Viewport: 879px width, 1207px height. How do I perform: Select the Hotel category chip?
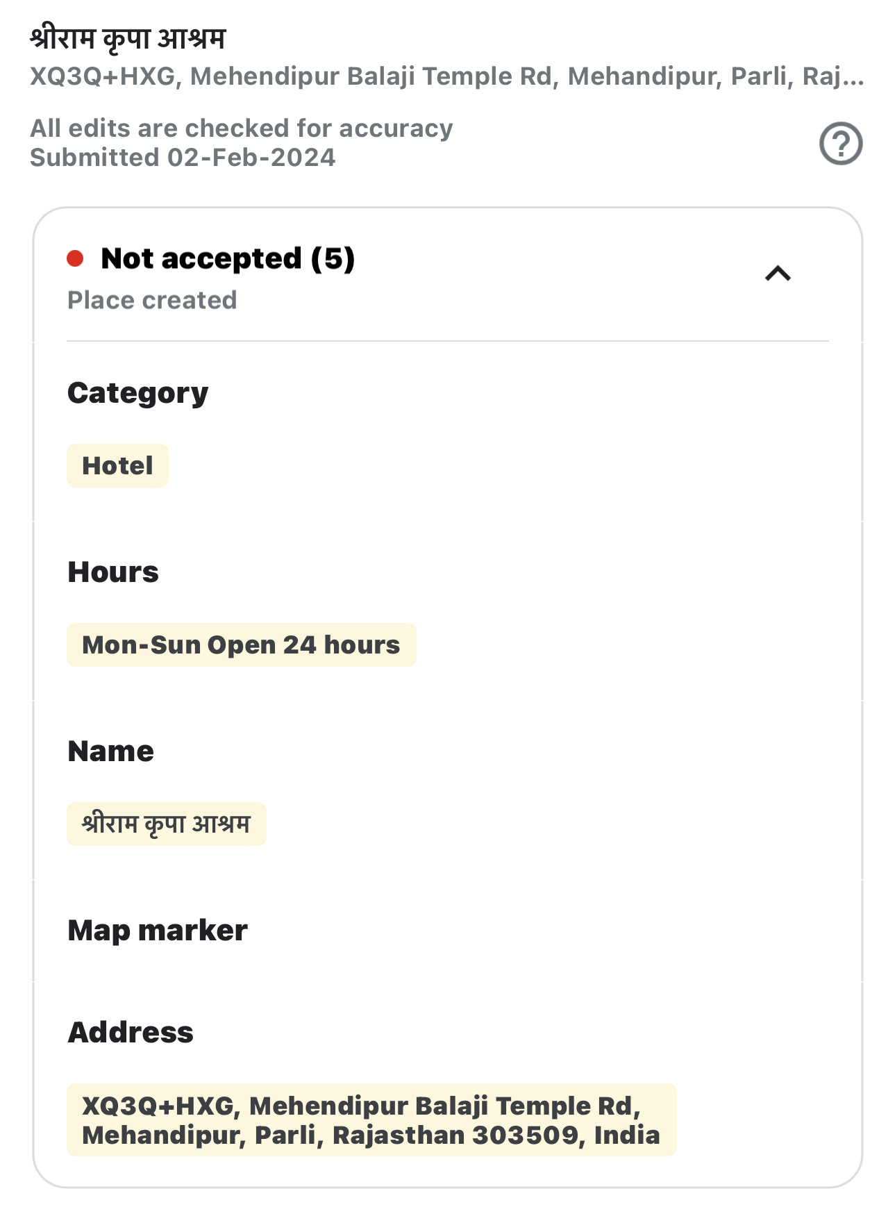point(117,465)
